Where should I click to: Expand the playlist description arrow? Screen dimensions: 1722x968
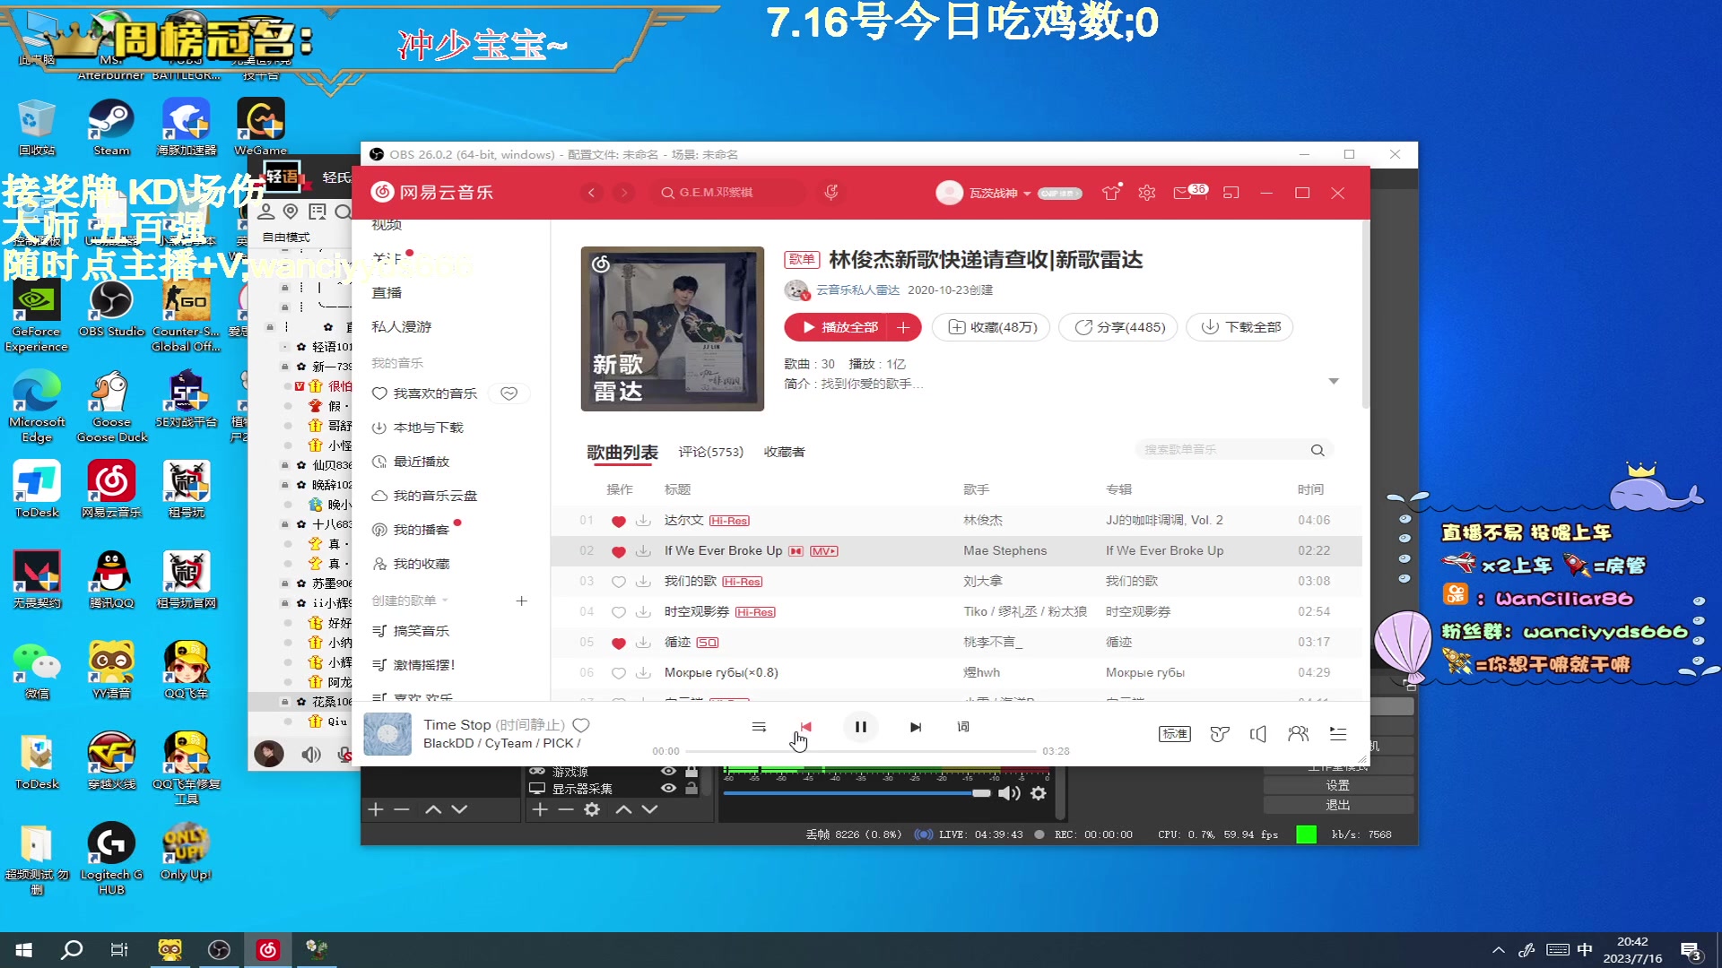(1334, 382)
